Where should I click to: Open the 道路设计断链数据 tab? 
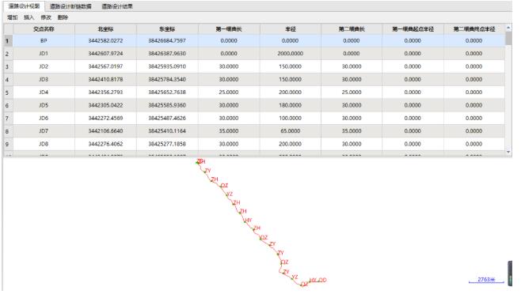70,6
